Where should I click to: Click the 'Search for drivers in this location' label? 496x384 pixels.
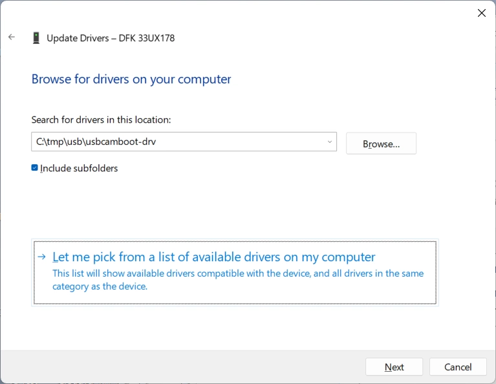coord(101,120)
